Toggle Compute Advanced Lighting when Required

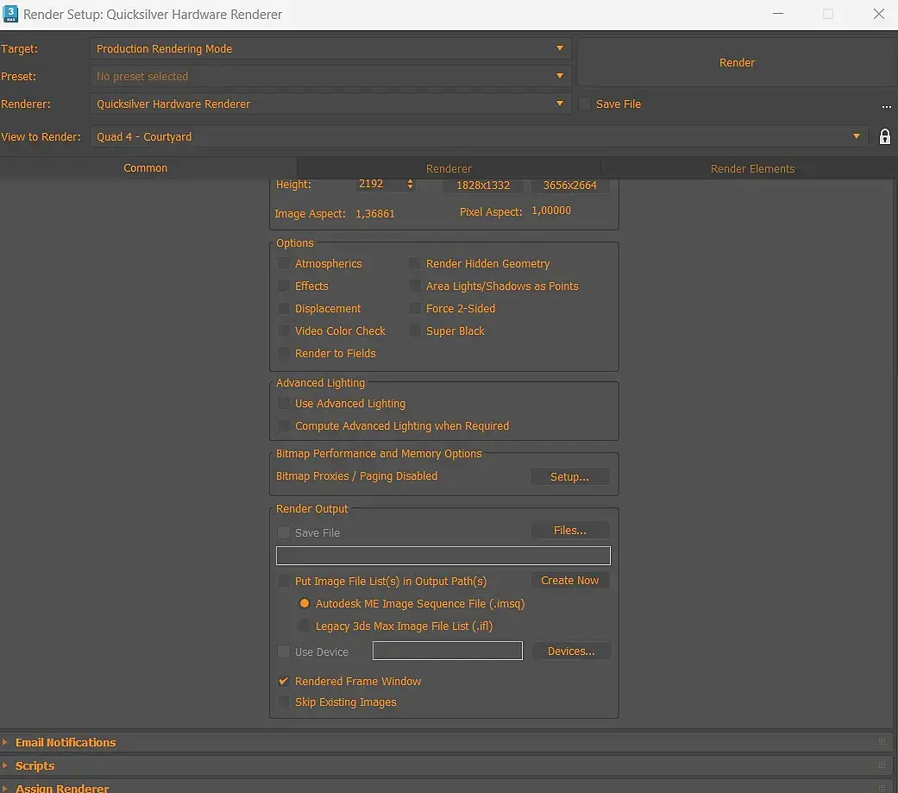(x=284, y=425)
